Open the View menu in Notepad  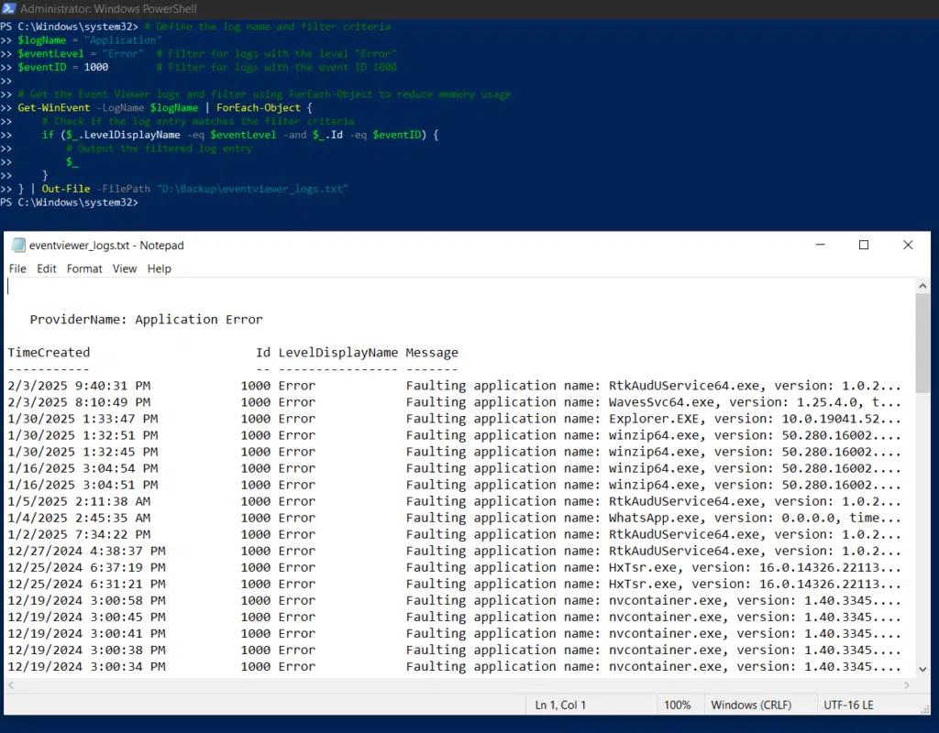coord(125,268)
